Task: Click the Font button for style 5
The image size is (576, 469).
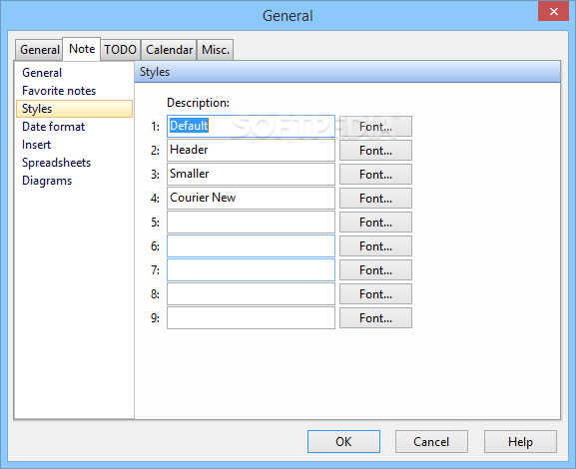Action: point(375,222)
